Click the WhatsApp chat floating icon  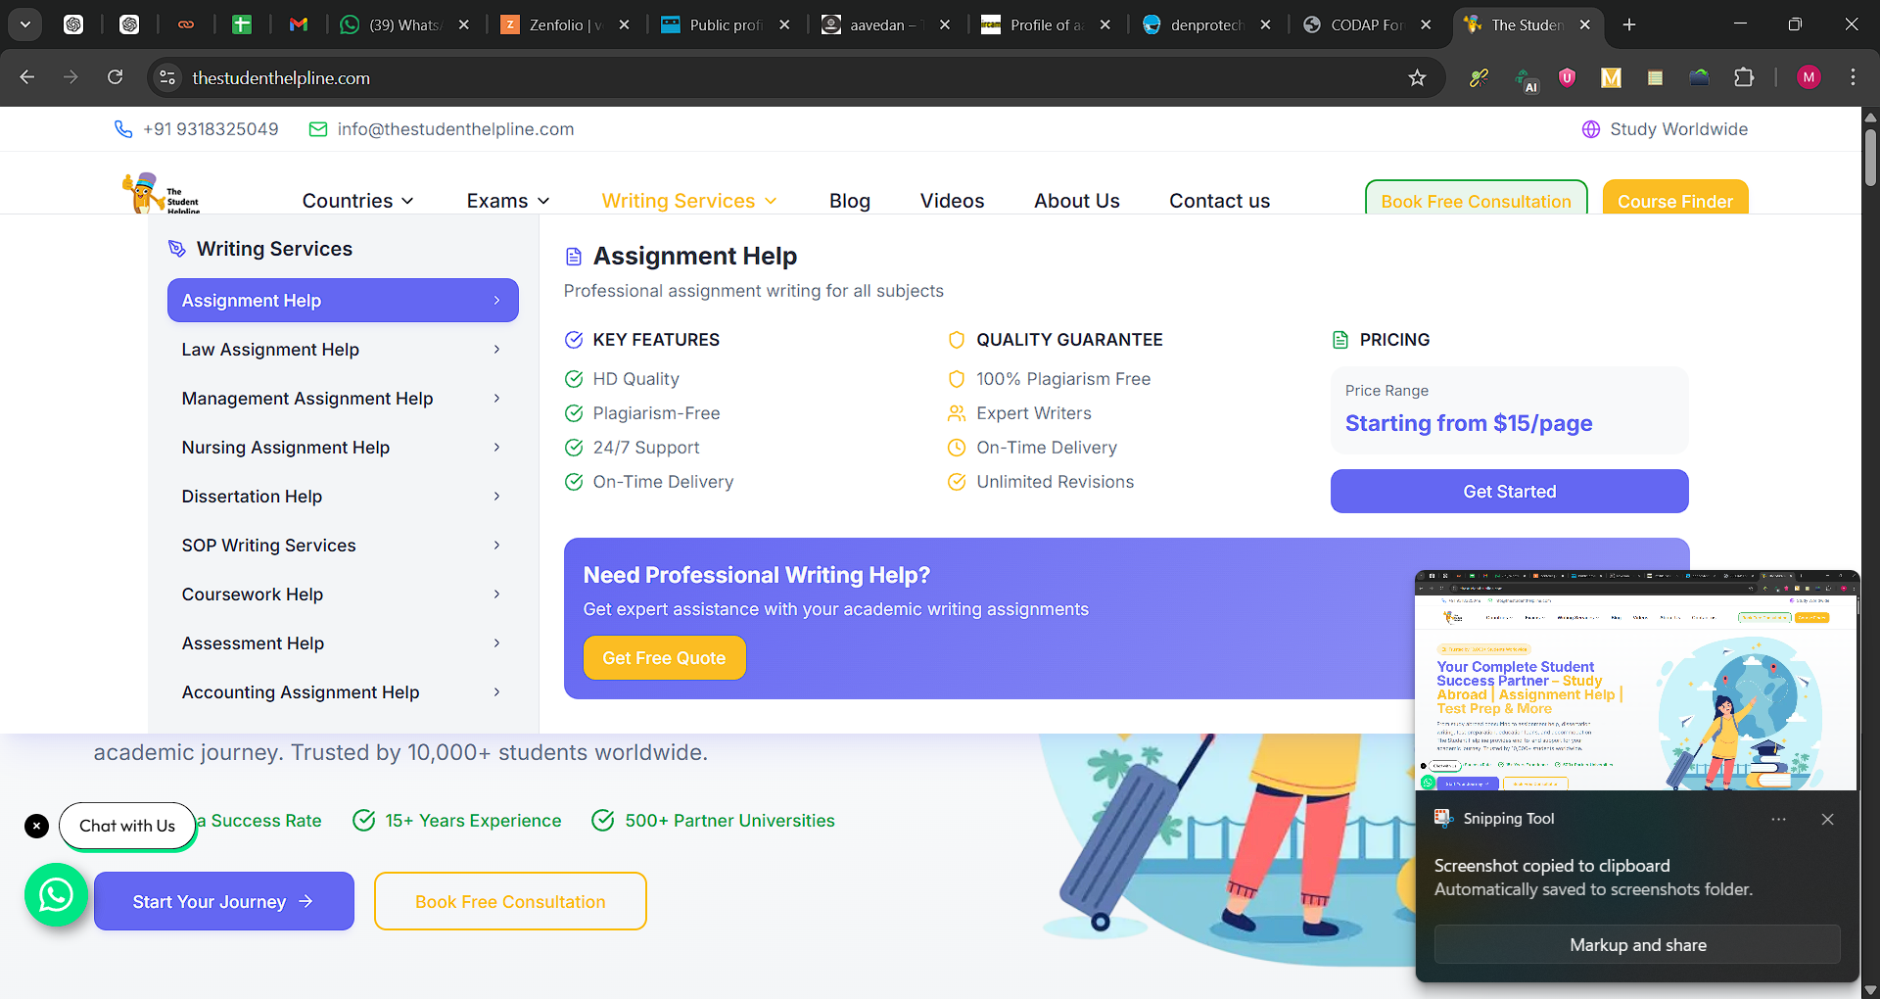[x=56, y=894]
